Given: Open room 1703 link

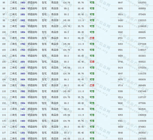Looking at the screenshot, I should tap(22, 50).
